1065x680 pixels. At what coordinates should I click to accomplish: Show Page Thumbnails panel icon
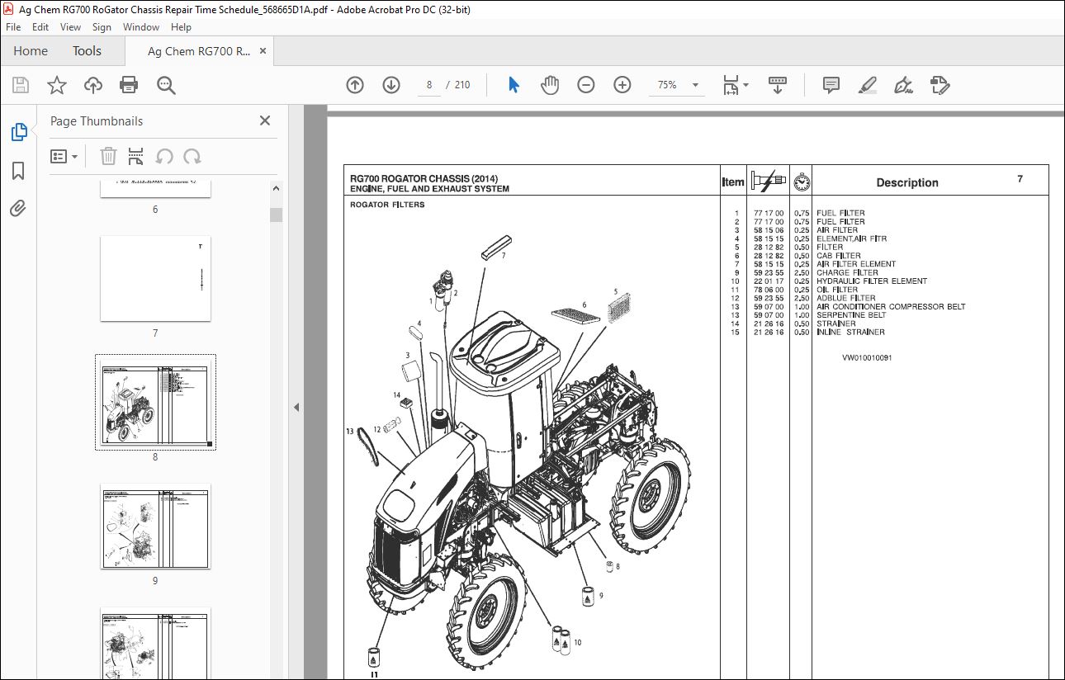[18, 132]
